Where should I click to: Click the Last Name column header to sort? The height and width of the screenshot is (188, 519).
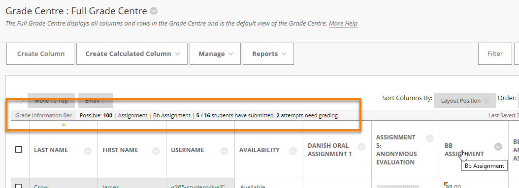click(x=51, y=150)
